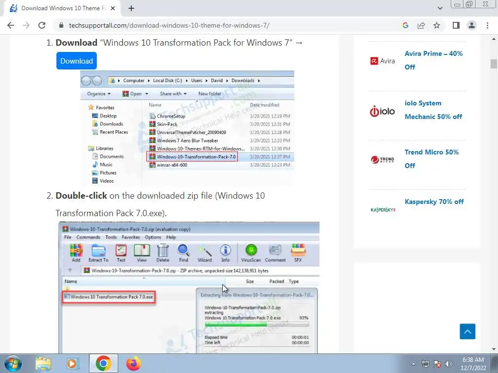498x373 pixels.
Task: Click the Kaspersky logo
Action: tap(383, 210)
